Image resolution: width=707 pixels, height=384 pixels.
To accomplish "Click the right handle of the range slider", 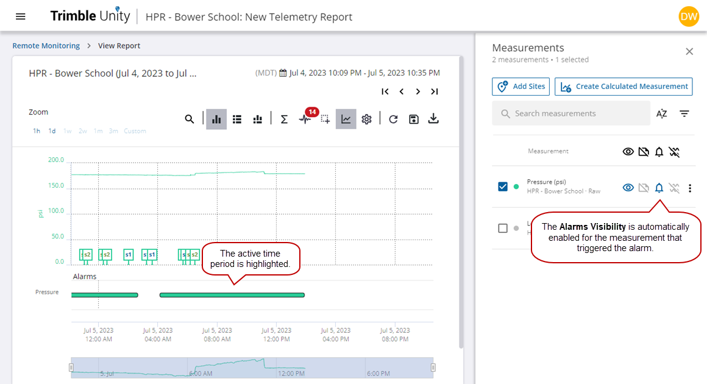I will 433,368.
